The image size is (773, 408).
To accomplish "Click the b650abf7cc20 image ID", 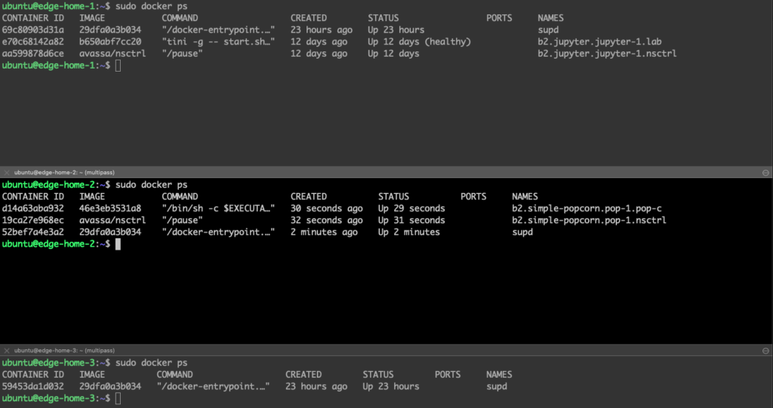I will (x=110, y=42).
